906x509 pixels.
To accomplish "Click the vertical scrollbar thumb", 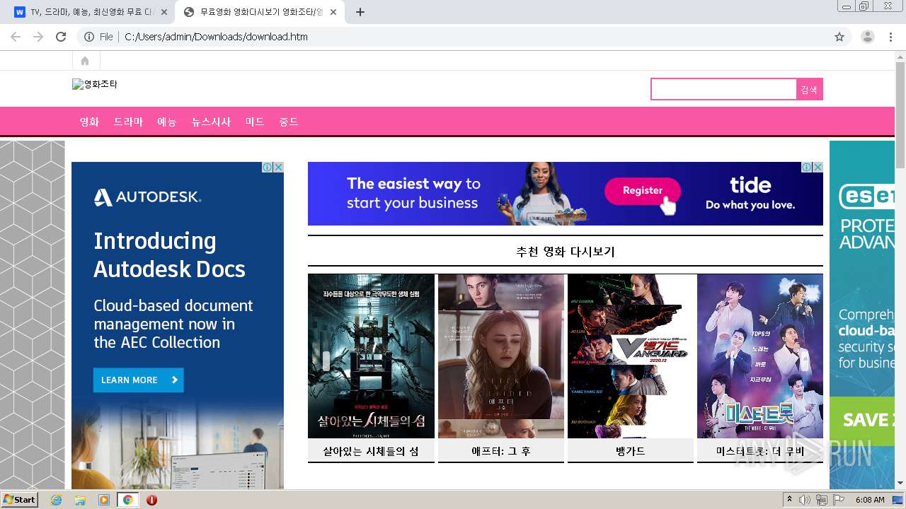I will pos(900,115).
